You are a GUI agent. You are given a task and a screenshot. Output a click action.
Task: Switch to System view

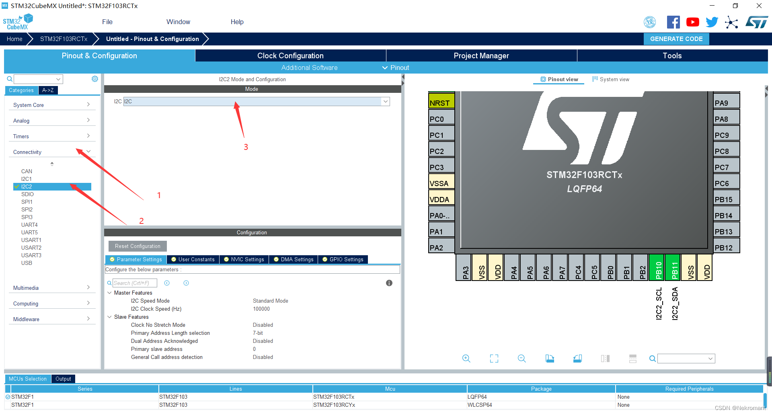pos(611,79)
